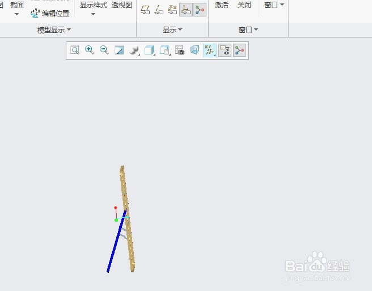
Task: Toggle coordinate system display in ribbon
Action: [x=186, y=10]
